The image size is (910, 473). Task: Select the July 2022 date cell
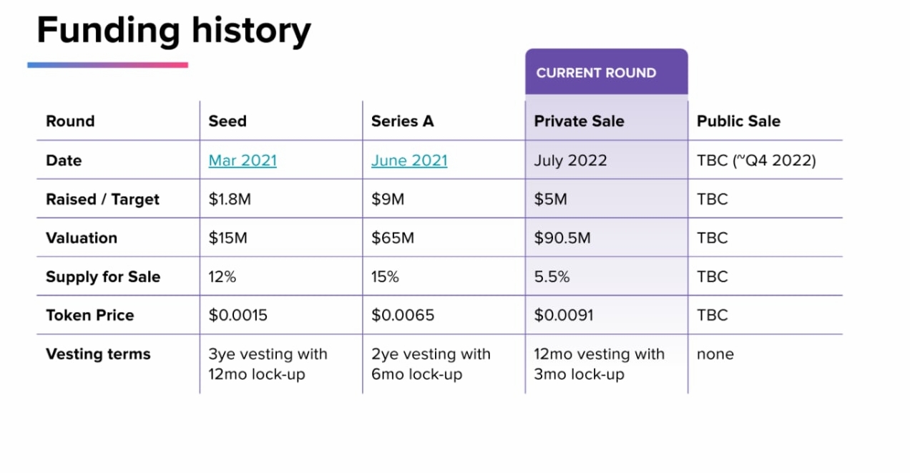[x=571, y=160]
